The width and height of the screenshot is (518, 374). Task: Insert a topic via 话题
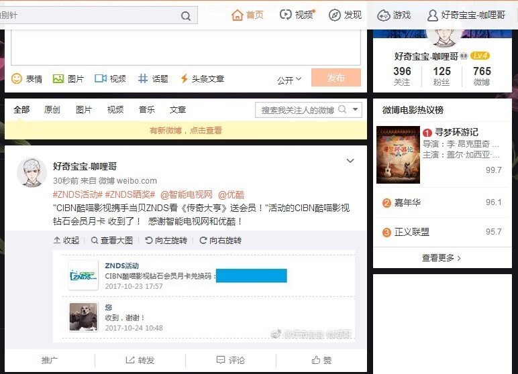coord(153,78)
